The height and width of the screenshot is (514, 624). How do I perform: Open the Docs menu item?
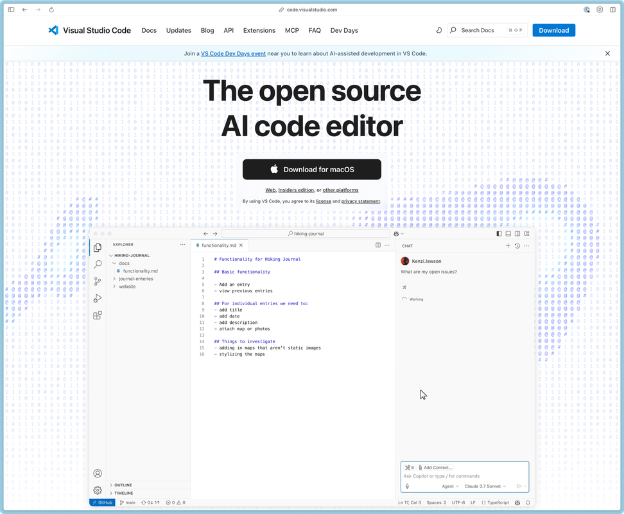149,30
